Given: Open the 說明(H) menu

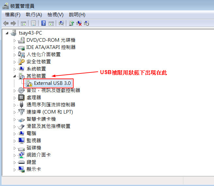Looking at the screenshot, I should [x=77, y=15].
